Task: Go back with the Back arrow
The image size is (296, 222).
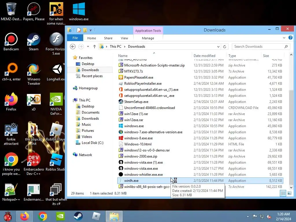Action: point(73,47)
